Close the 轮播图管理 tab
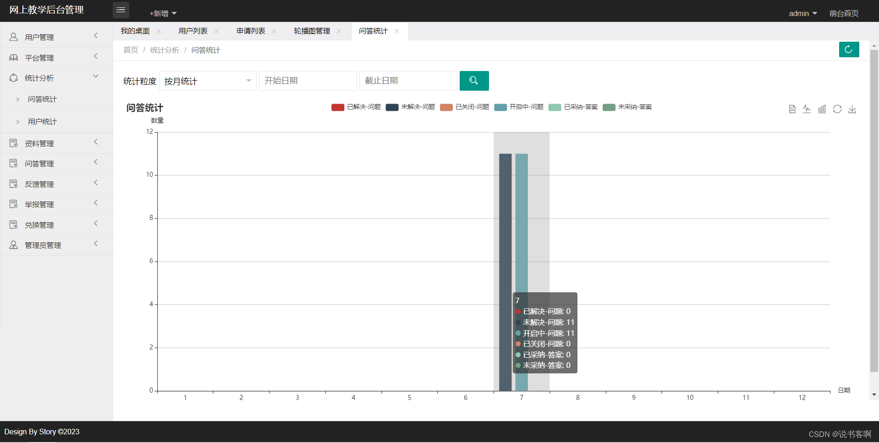Image resolution: width=879 pixels, height=443 pixels. coord(339,31)
